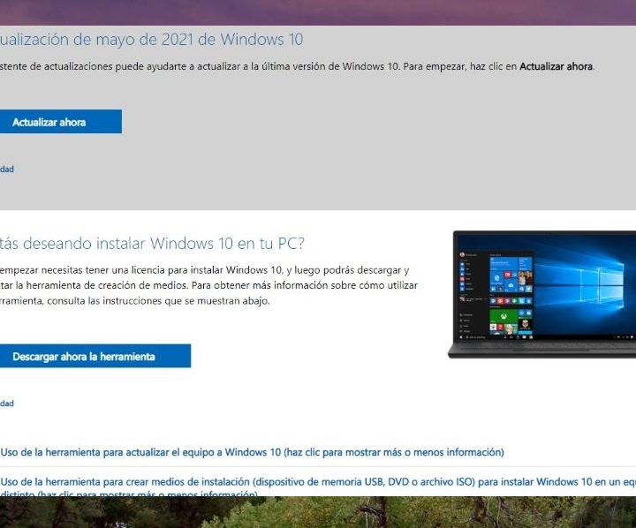Click the Actualizar ahora button
Image resolution: width=636 pixels, height=528 pixels.
(x=60, y=122)
